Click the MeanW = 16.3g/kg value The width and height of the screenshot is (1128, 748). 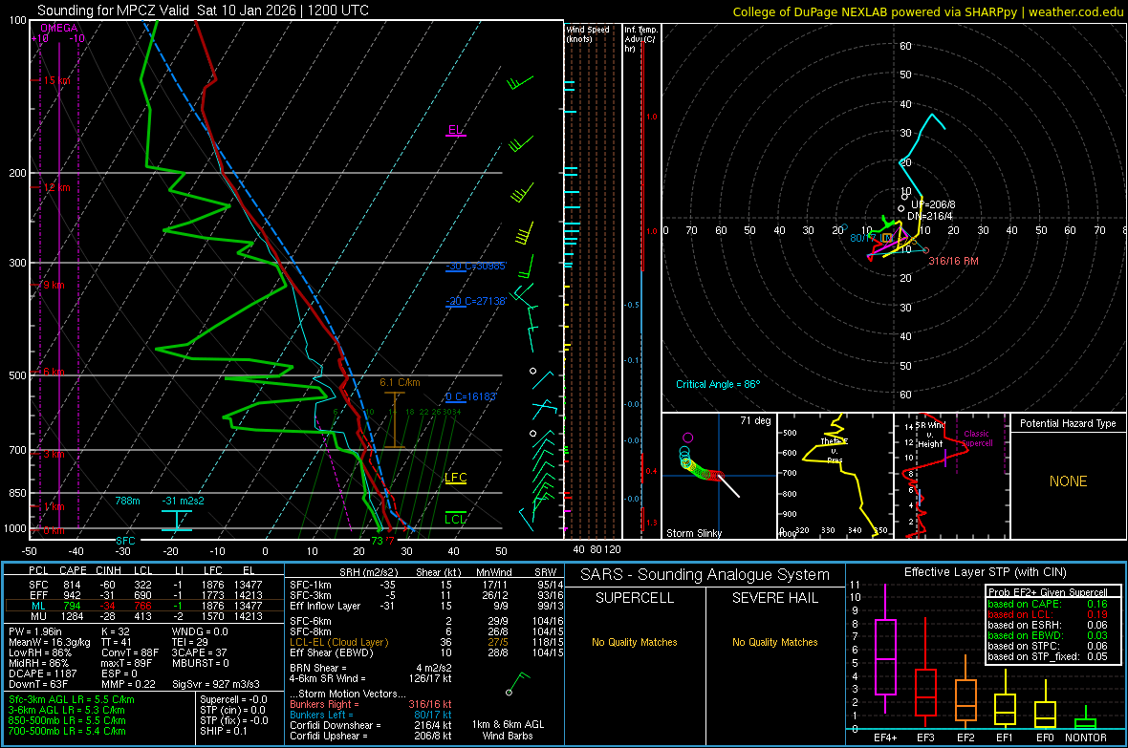tap(49, 642)
